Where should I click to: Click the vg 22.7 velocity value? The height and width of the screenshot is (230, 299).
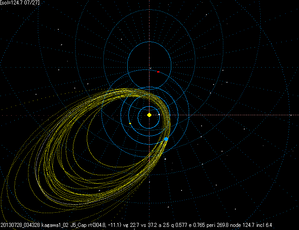point(131,225)
